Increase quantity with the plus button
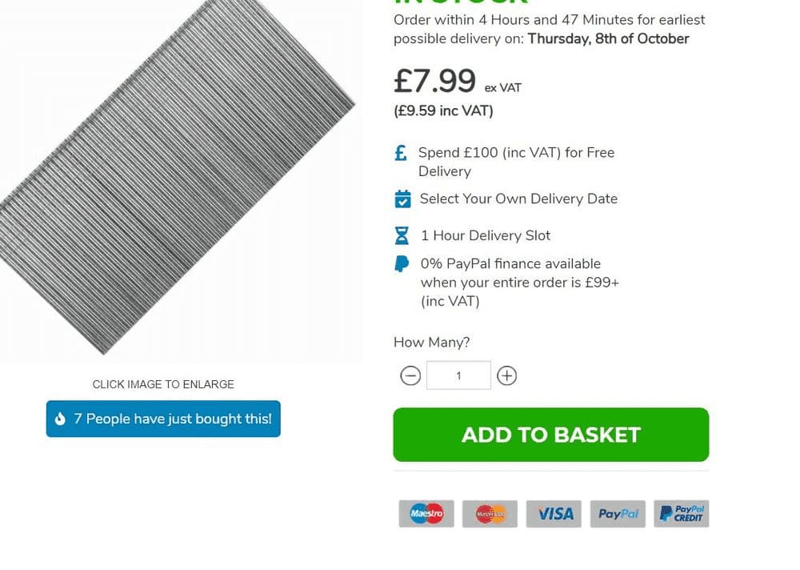The height and width of the screenshot is (570, 800). tap(506, 375)
